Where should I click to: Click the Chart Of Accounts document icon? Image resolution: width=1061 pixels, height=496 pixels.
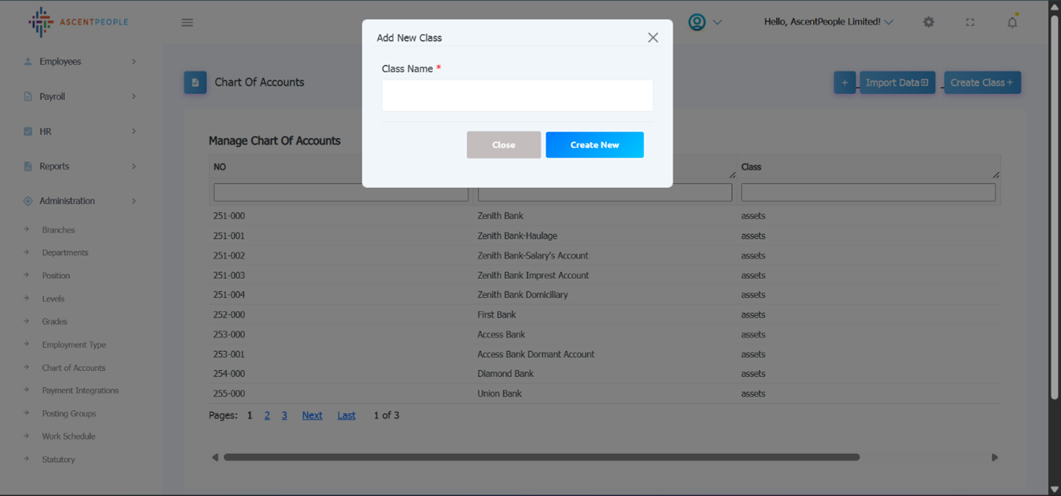pyautogui.click(x=195, y=83)
